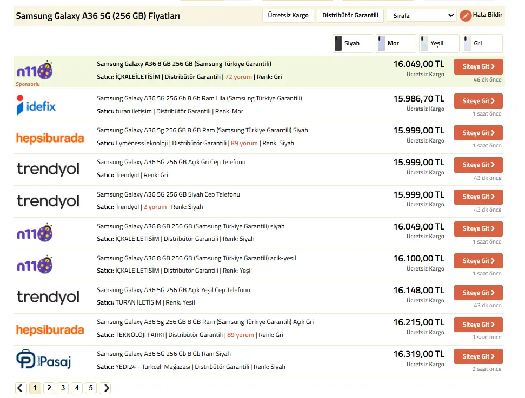Open Açık Yeşil Cep Telefonu product title
Viewport: 525px width, 398px height.
(x=174, y=291)
